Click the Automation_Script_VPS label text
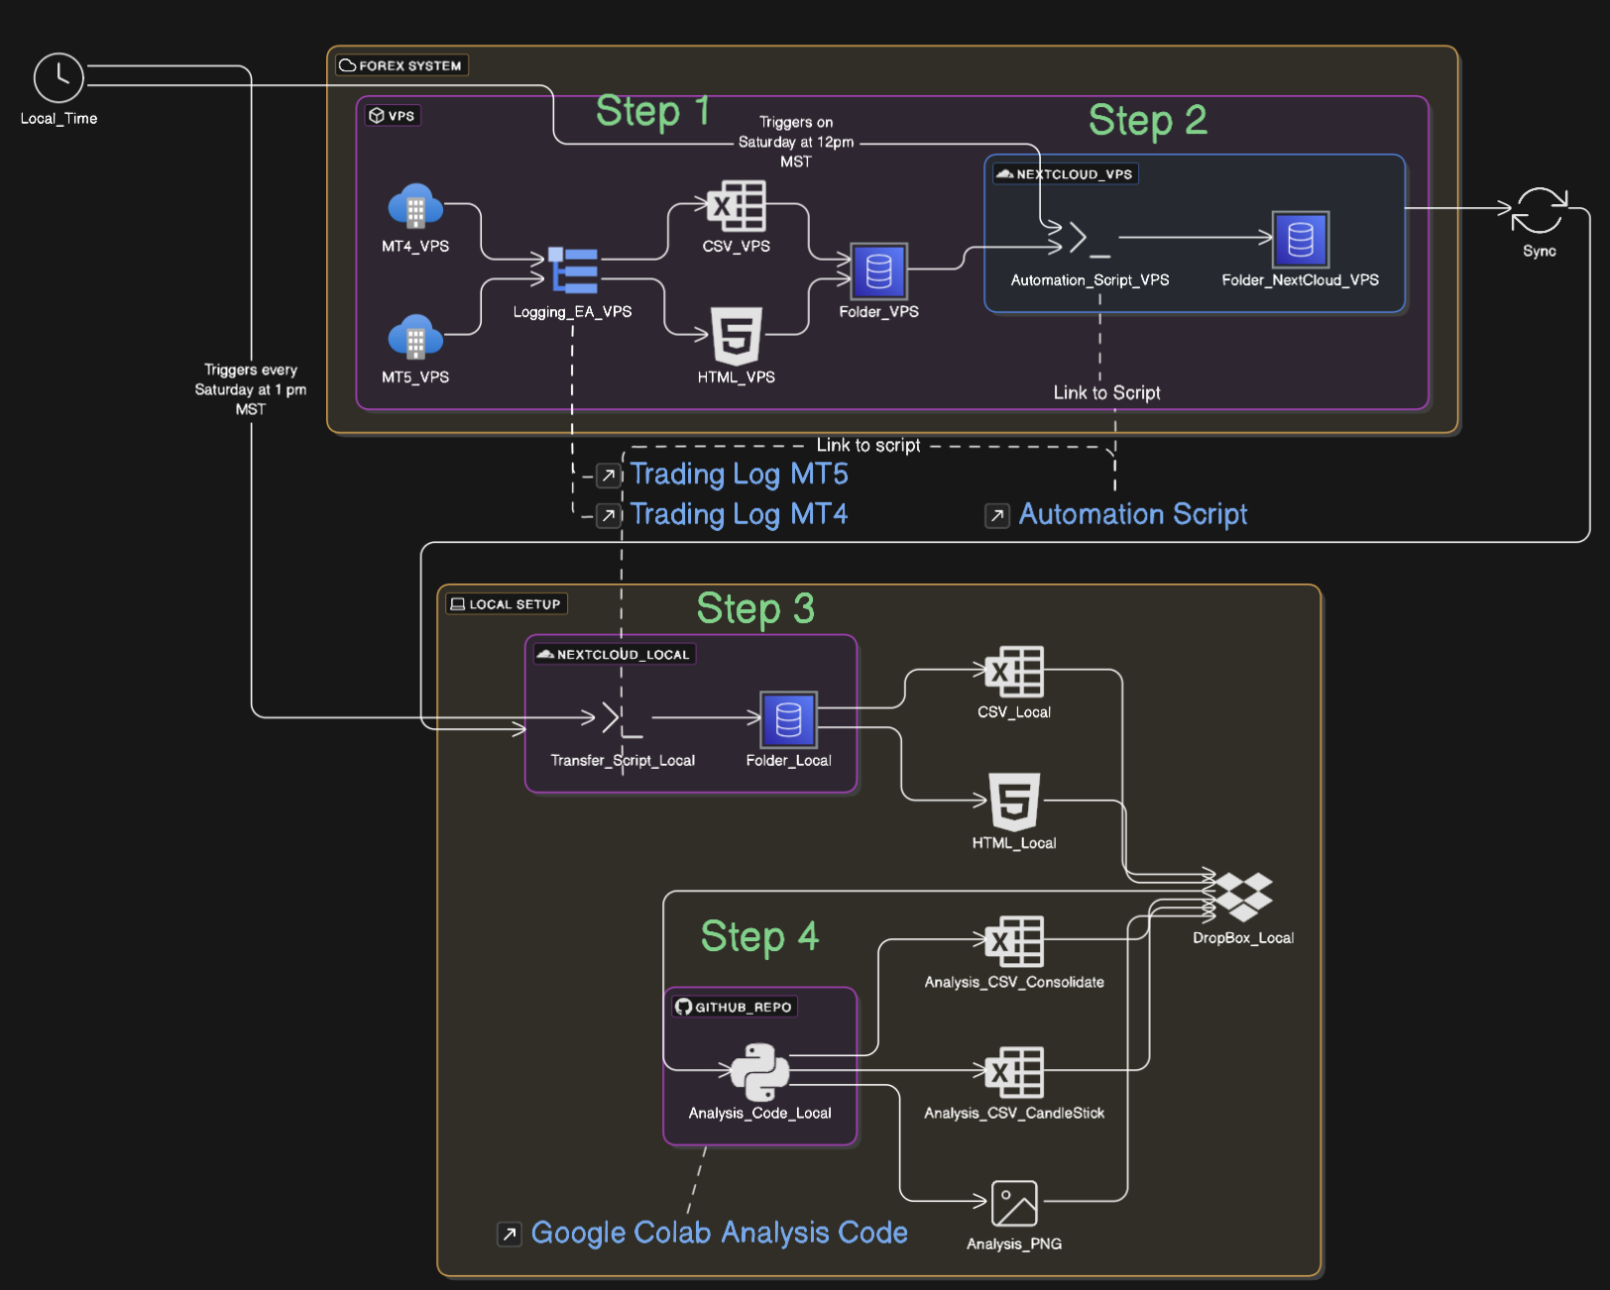1610x1290 pixels. pos(1090,280)
